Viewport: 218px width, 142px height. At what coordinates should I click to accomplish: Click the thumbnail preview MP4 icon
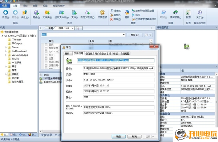(187, 46)
